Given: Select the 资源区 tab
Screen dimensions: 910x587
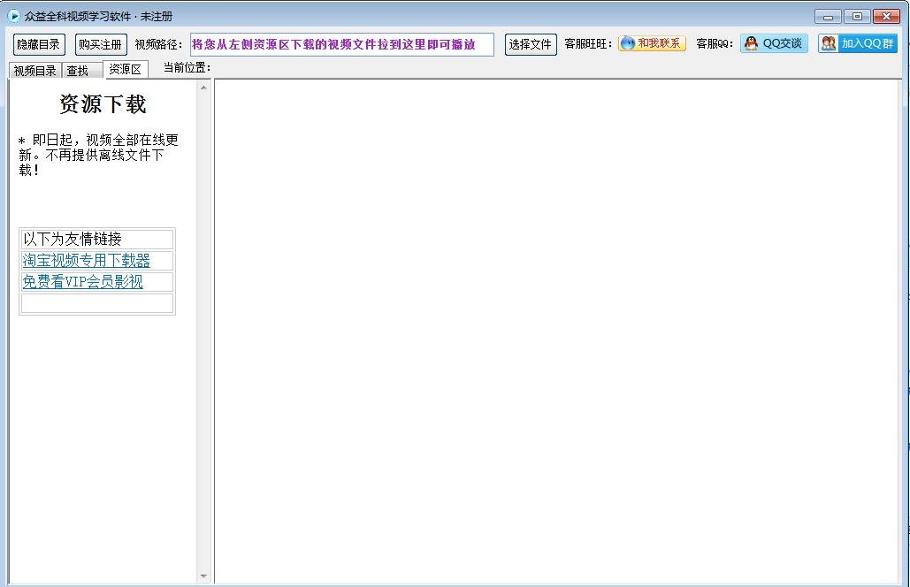Looking at the screenshot, I should pos(126,69).
